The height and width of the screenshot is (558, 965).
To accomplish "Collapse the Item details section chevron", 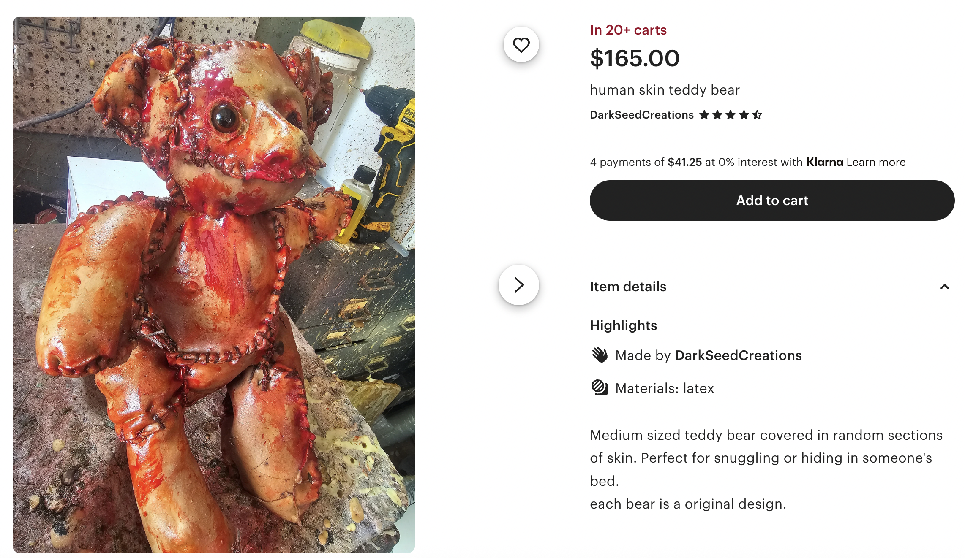I will (945, 287).
